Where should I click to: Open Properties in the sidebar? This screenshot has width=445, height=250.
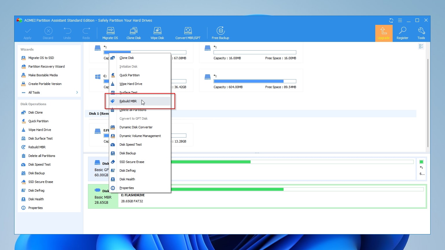[35, 208]
